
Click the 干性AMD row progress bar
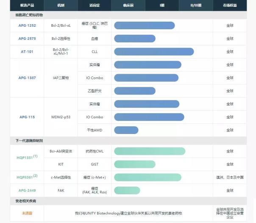[126, 130]
